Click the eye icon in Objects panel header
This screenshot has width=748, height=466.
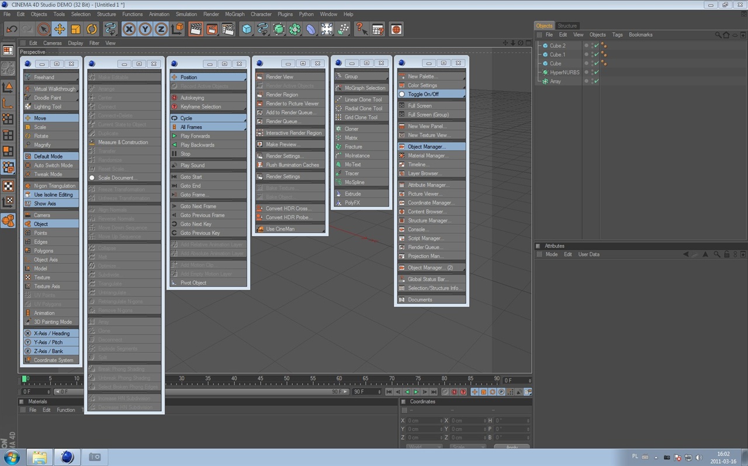(x=735, y=35)
